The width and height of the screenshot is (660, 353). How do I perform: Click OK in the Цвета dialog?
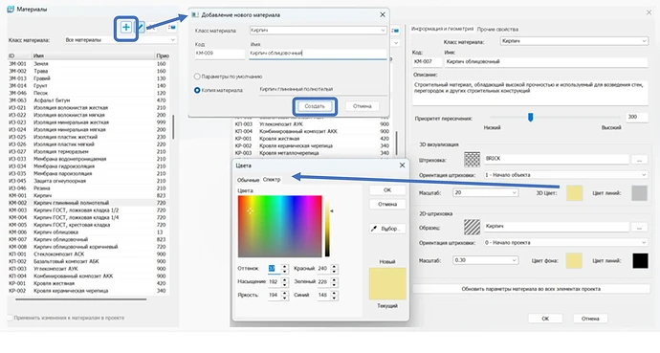click(x=387, y=190)
